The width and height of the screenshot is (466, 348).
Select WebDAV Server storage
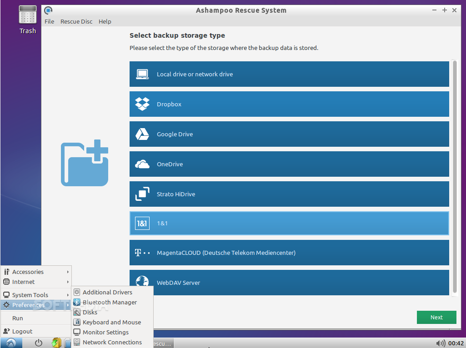289,283
